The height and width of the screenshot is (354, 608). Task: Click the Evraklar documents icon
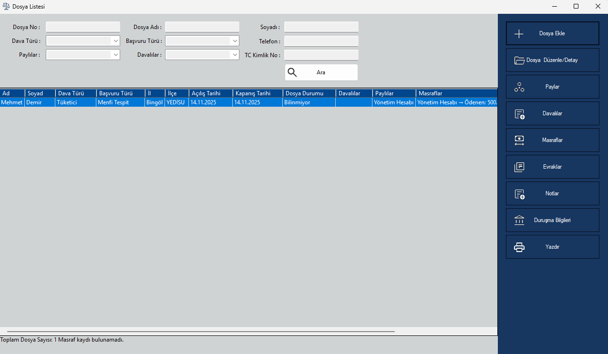click(519, 167)
